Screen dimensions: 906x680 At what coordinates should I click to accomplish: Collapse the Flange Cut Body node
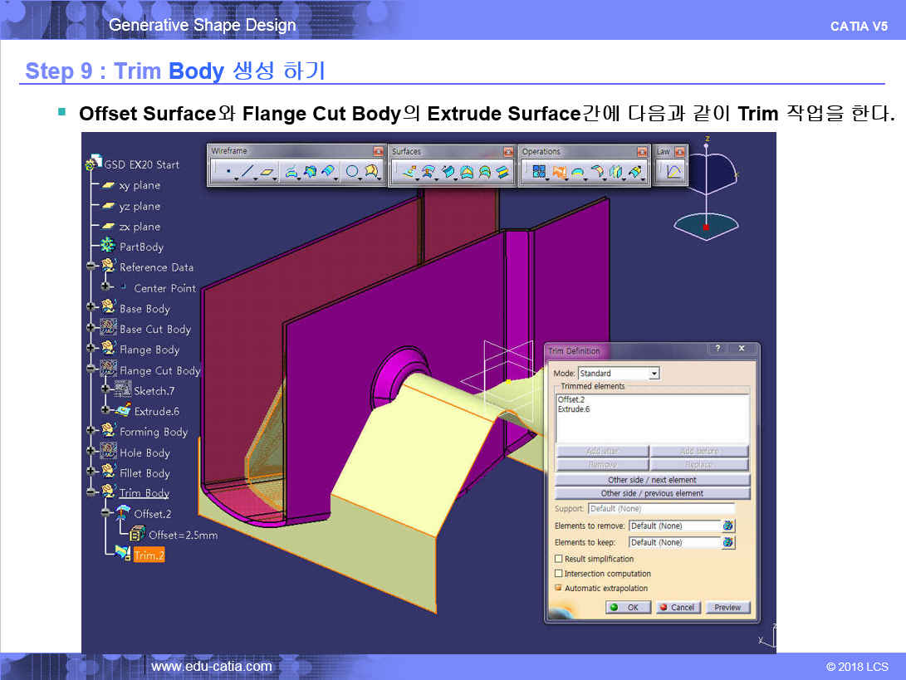pos(91,370)
